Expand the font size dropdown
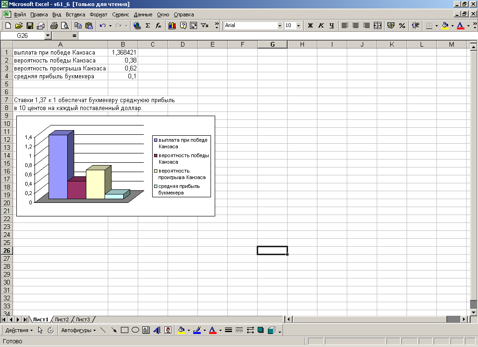 pyautogui.click(x=299, y=26)
